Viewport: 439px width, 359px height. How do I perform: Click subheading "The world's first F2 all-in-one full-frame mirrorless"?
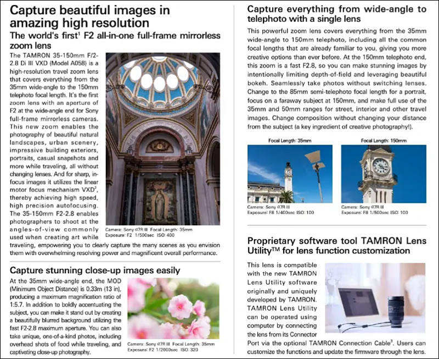pyautogui.click(x=115, y=36)
